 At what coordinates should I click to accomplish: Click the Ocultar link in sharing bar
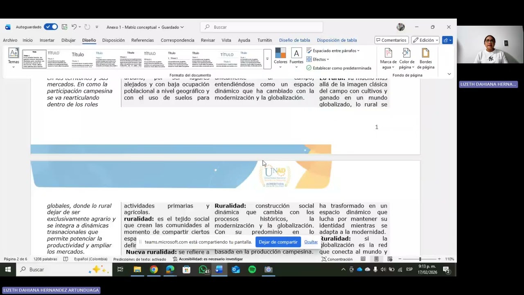point(311,242)
